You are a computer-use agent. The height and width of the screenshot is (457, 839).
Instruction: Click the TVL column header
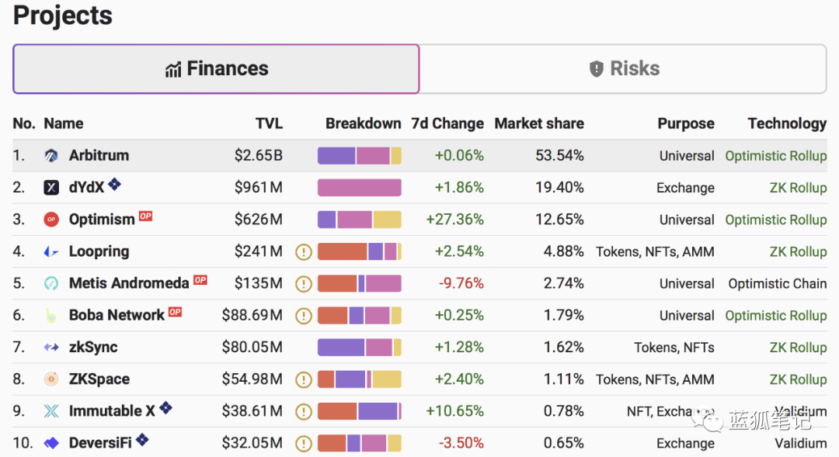pyautogui.click(x=269, y=123)
